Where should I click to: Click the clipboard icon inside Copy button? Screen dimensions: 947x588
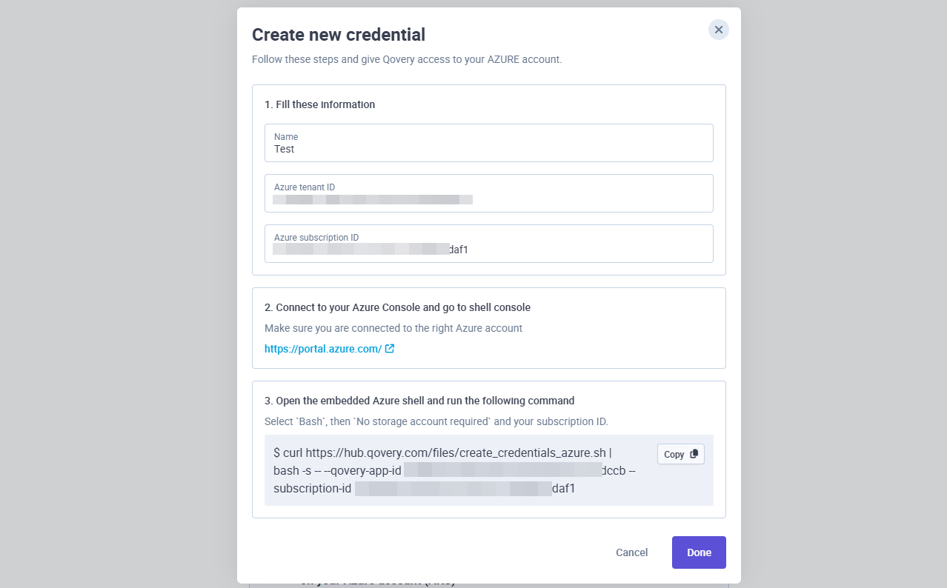click(694, 454)
